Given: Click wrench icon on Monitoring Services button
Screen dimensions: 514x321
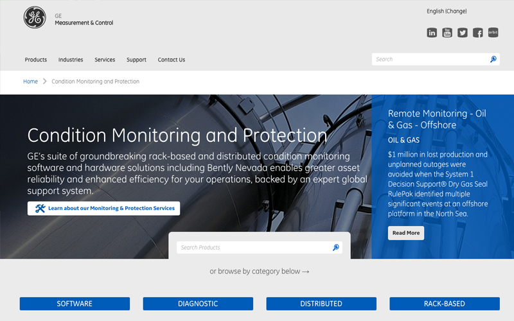Looking at the screenshot, I should (x=40, y=208).
